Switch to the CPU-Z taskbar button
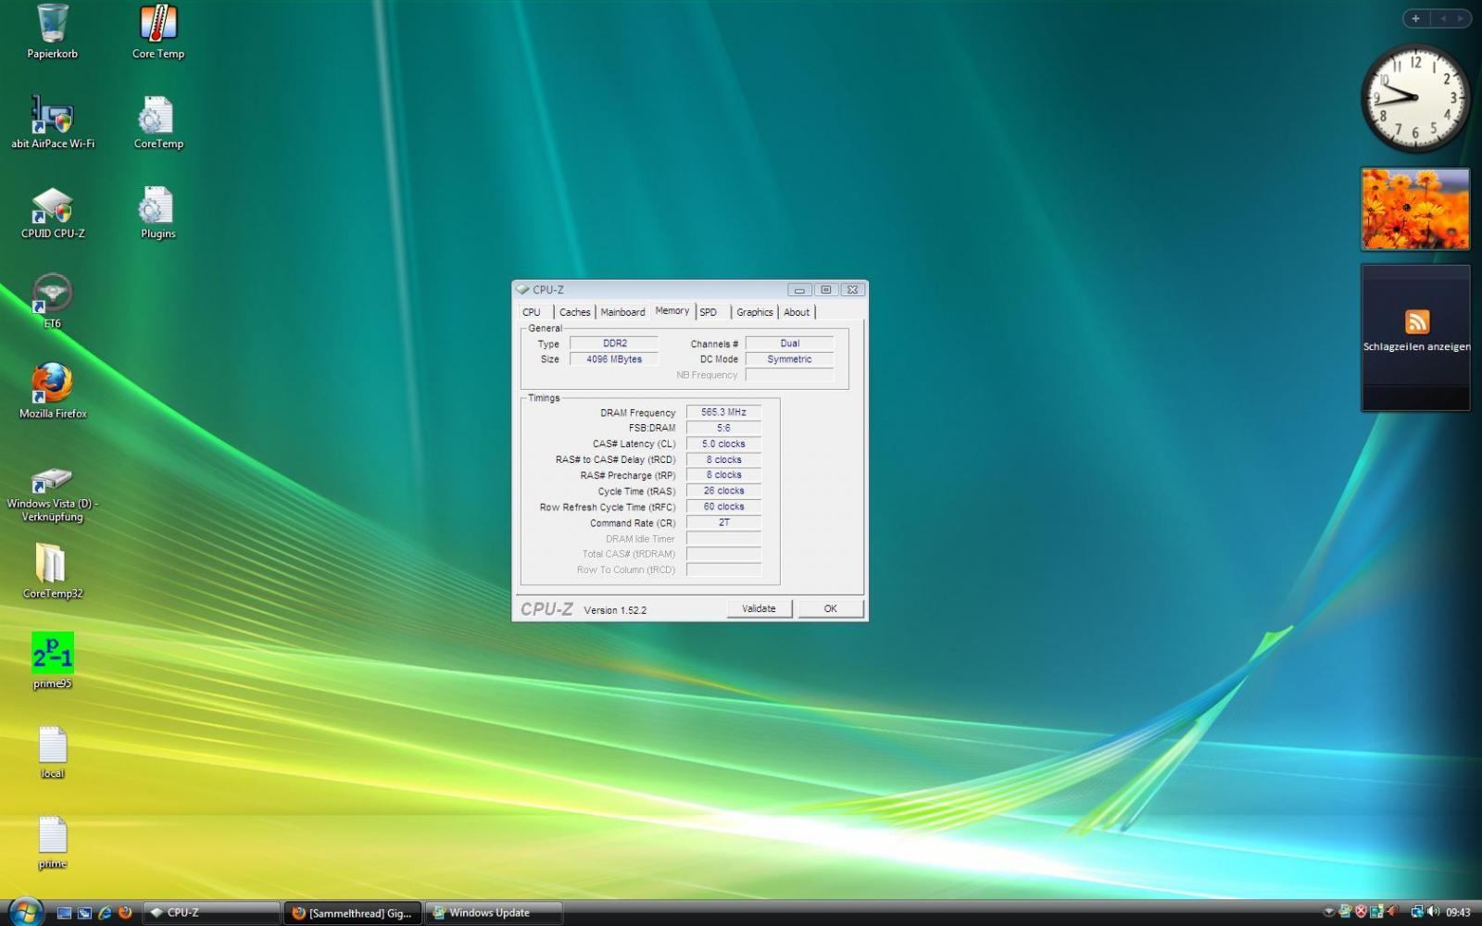 point(211,912)
